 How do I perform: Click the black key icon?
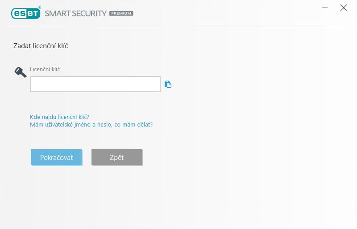21,72
